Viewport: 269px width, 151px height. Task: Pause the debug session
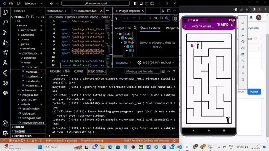[129, 18]
